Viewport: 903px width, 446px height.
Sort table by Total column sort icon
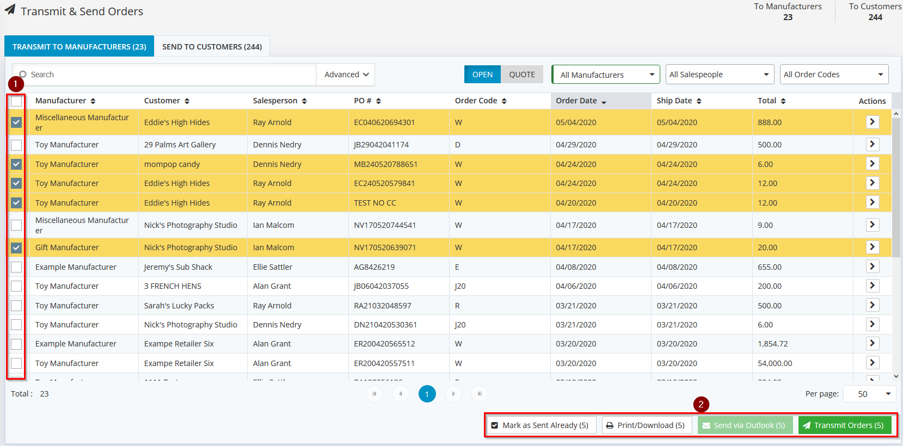[783, 101]
